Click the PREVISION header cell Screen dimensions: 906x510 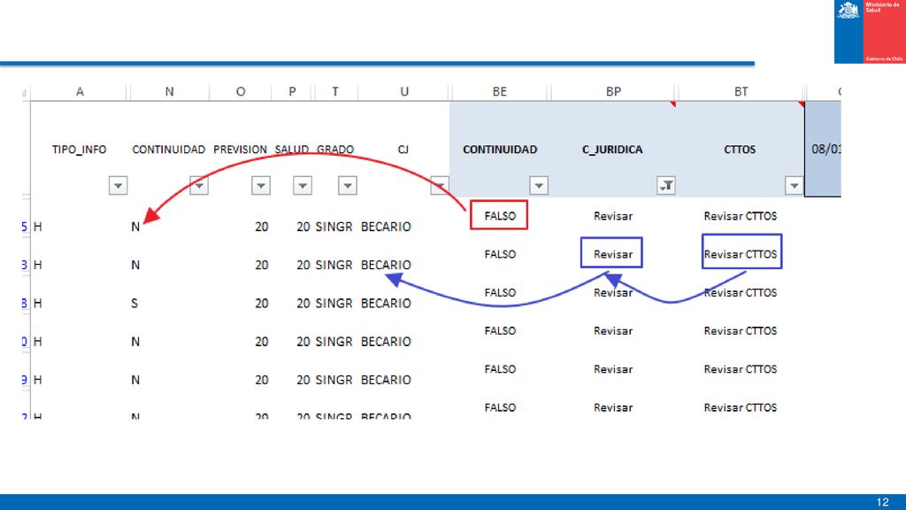coord(240,149)
